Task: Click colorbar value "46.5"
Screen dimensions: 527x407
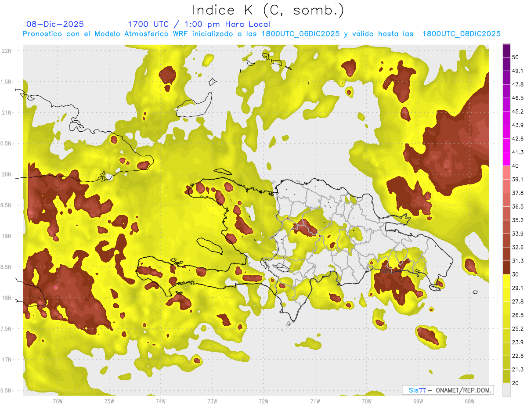Action: [518, 98]
